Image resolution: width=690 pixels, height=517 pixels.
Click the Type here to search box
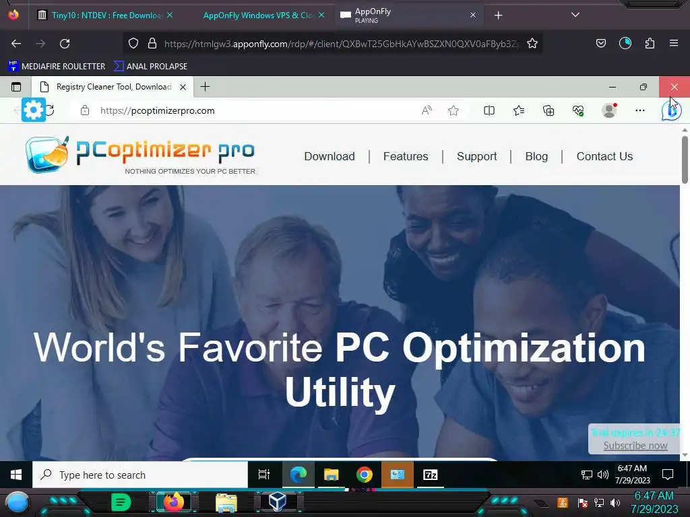(140, 475)
